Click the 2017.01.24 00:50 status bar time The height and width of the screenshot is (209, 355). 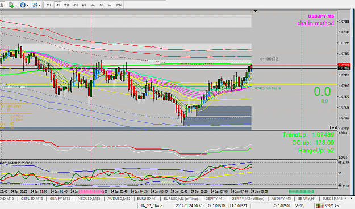click(x=189, y=206)
